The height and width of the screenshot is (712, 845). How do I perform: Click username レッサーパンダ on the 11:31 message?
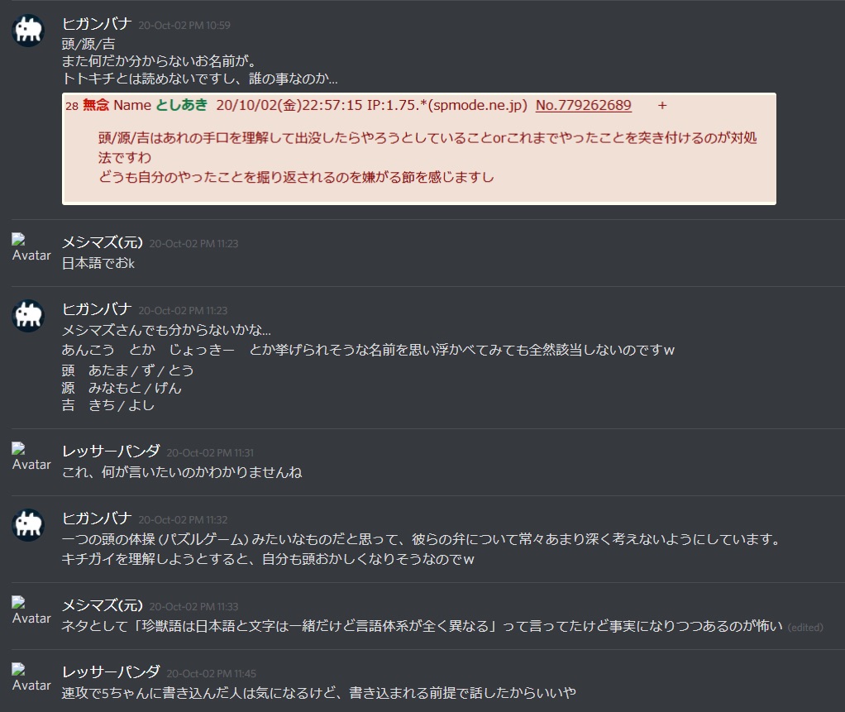(111, 452)
